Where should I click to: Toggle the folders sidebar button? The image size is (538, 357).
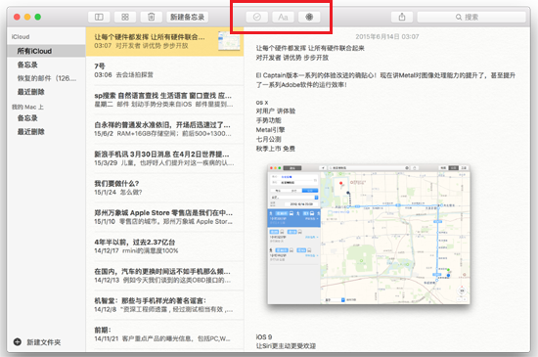(99, 17)
